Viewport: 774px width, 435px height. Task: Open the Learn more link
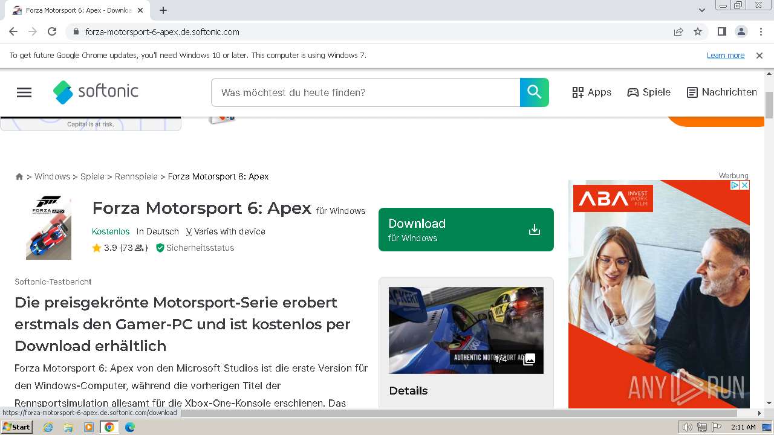tap(726, 55)
